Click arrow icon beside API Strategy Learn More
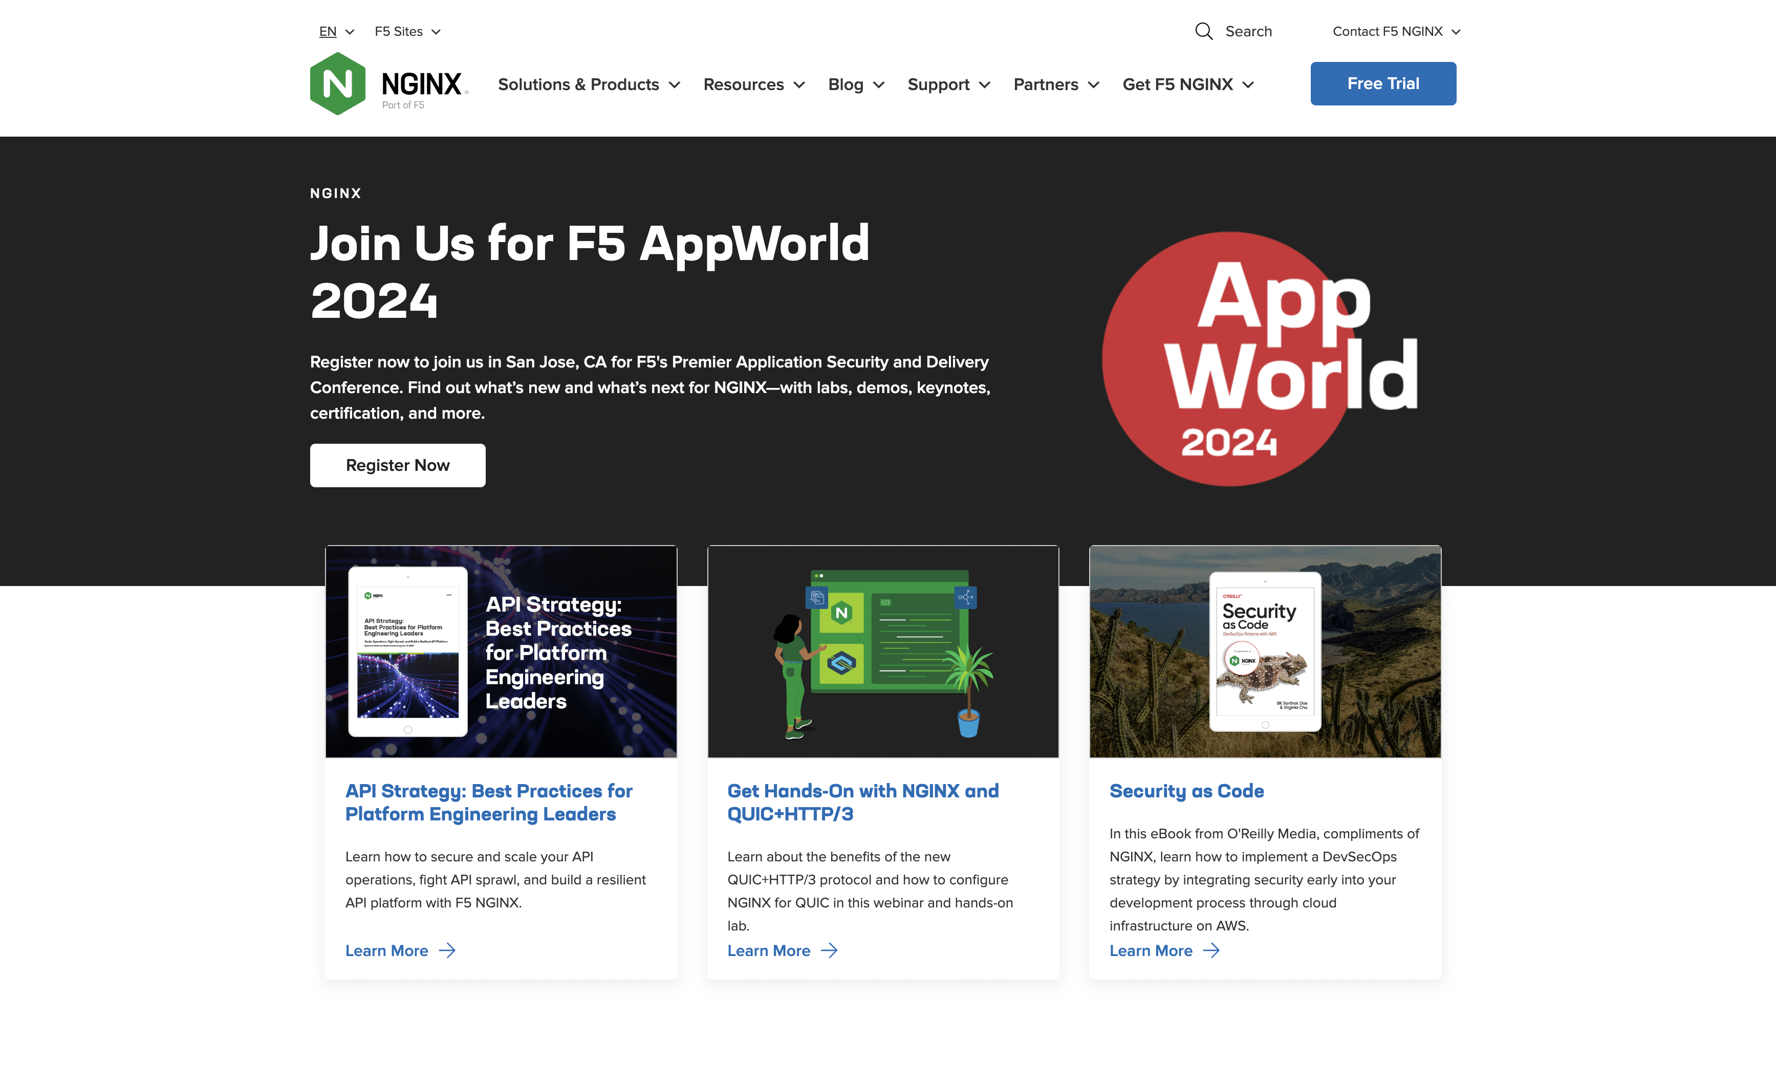The image size is (1776, 1084). click(x=447, y=950)
